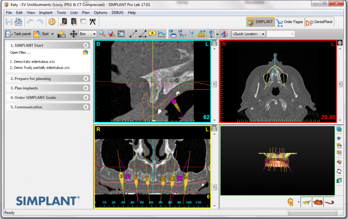The height and width of the screenshot is (219, 348).
Task: Open dropdown arrow beside implant axis icon
Action: point(217,34)
